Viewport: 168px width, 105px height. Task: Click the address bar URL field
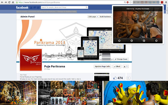click(x=70, y=2)
